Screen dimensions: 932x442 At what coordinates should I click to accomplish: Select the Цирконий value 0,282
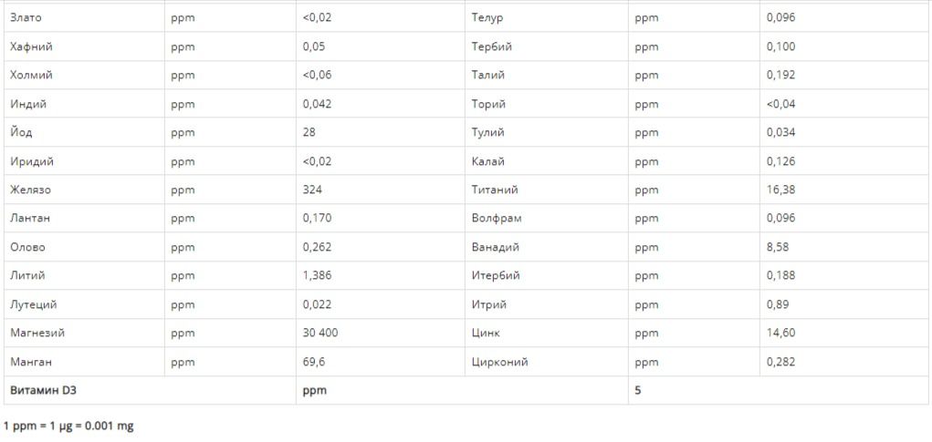coord(780,362)
